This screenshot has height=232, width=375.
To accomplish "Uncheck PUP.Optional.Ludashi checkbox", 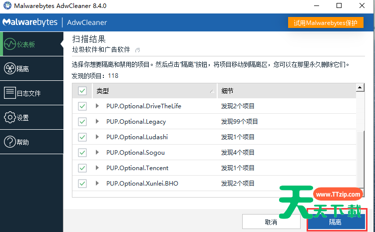I will [x=82, y=137].
